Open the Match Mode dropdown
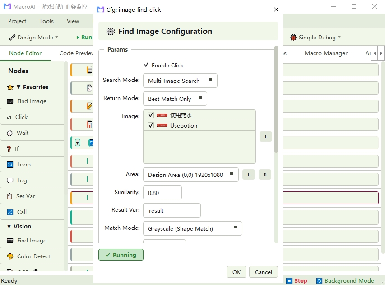This screenshot has height=285, width=385. 192,228
